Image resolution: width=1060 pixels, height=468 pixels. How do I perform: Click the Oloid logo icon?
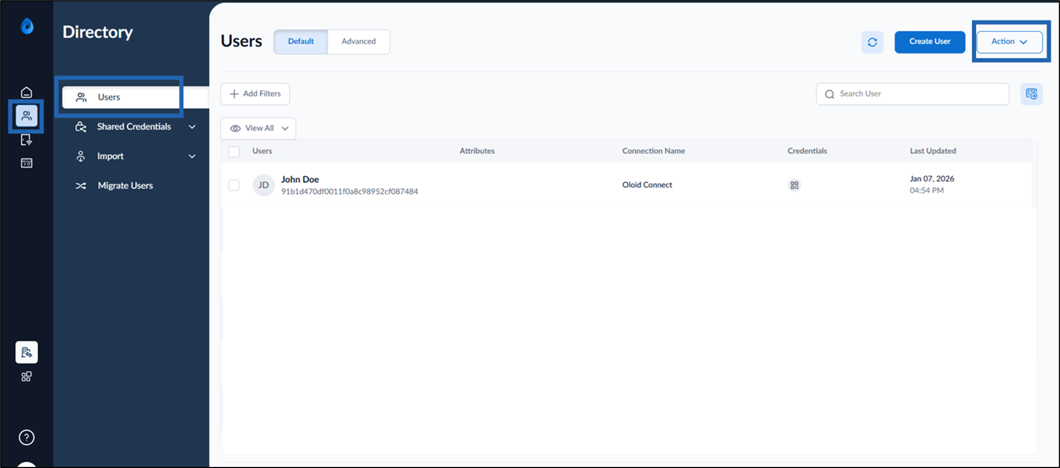27,26
